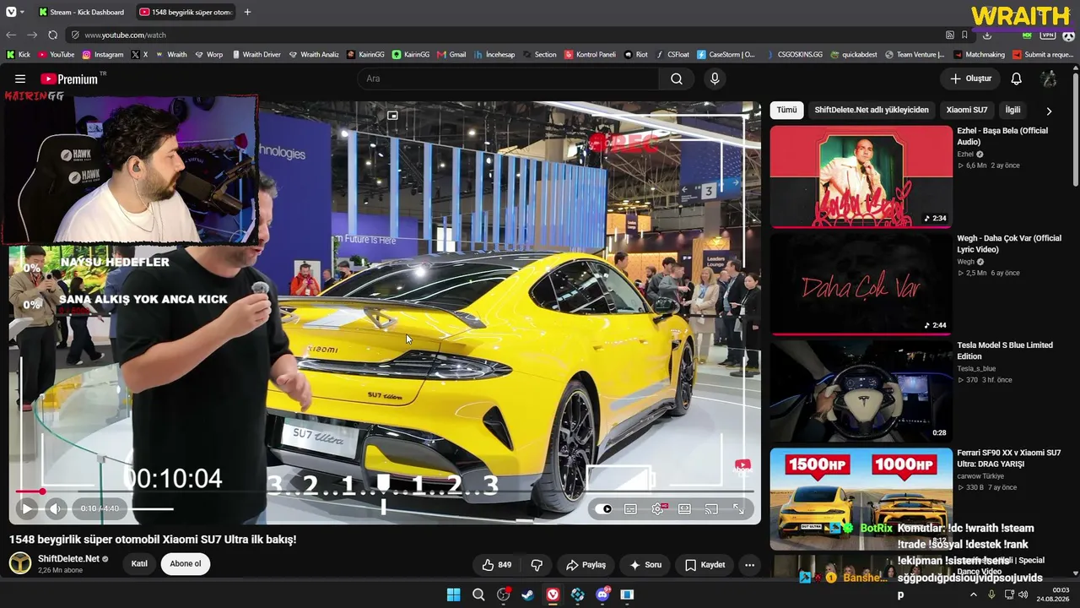Enter fullscreen mode in the player

[738, 508]
